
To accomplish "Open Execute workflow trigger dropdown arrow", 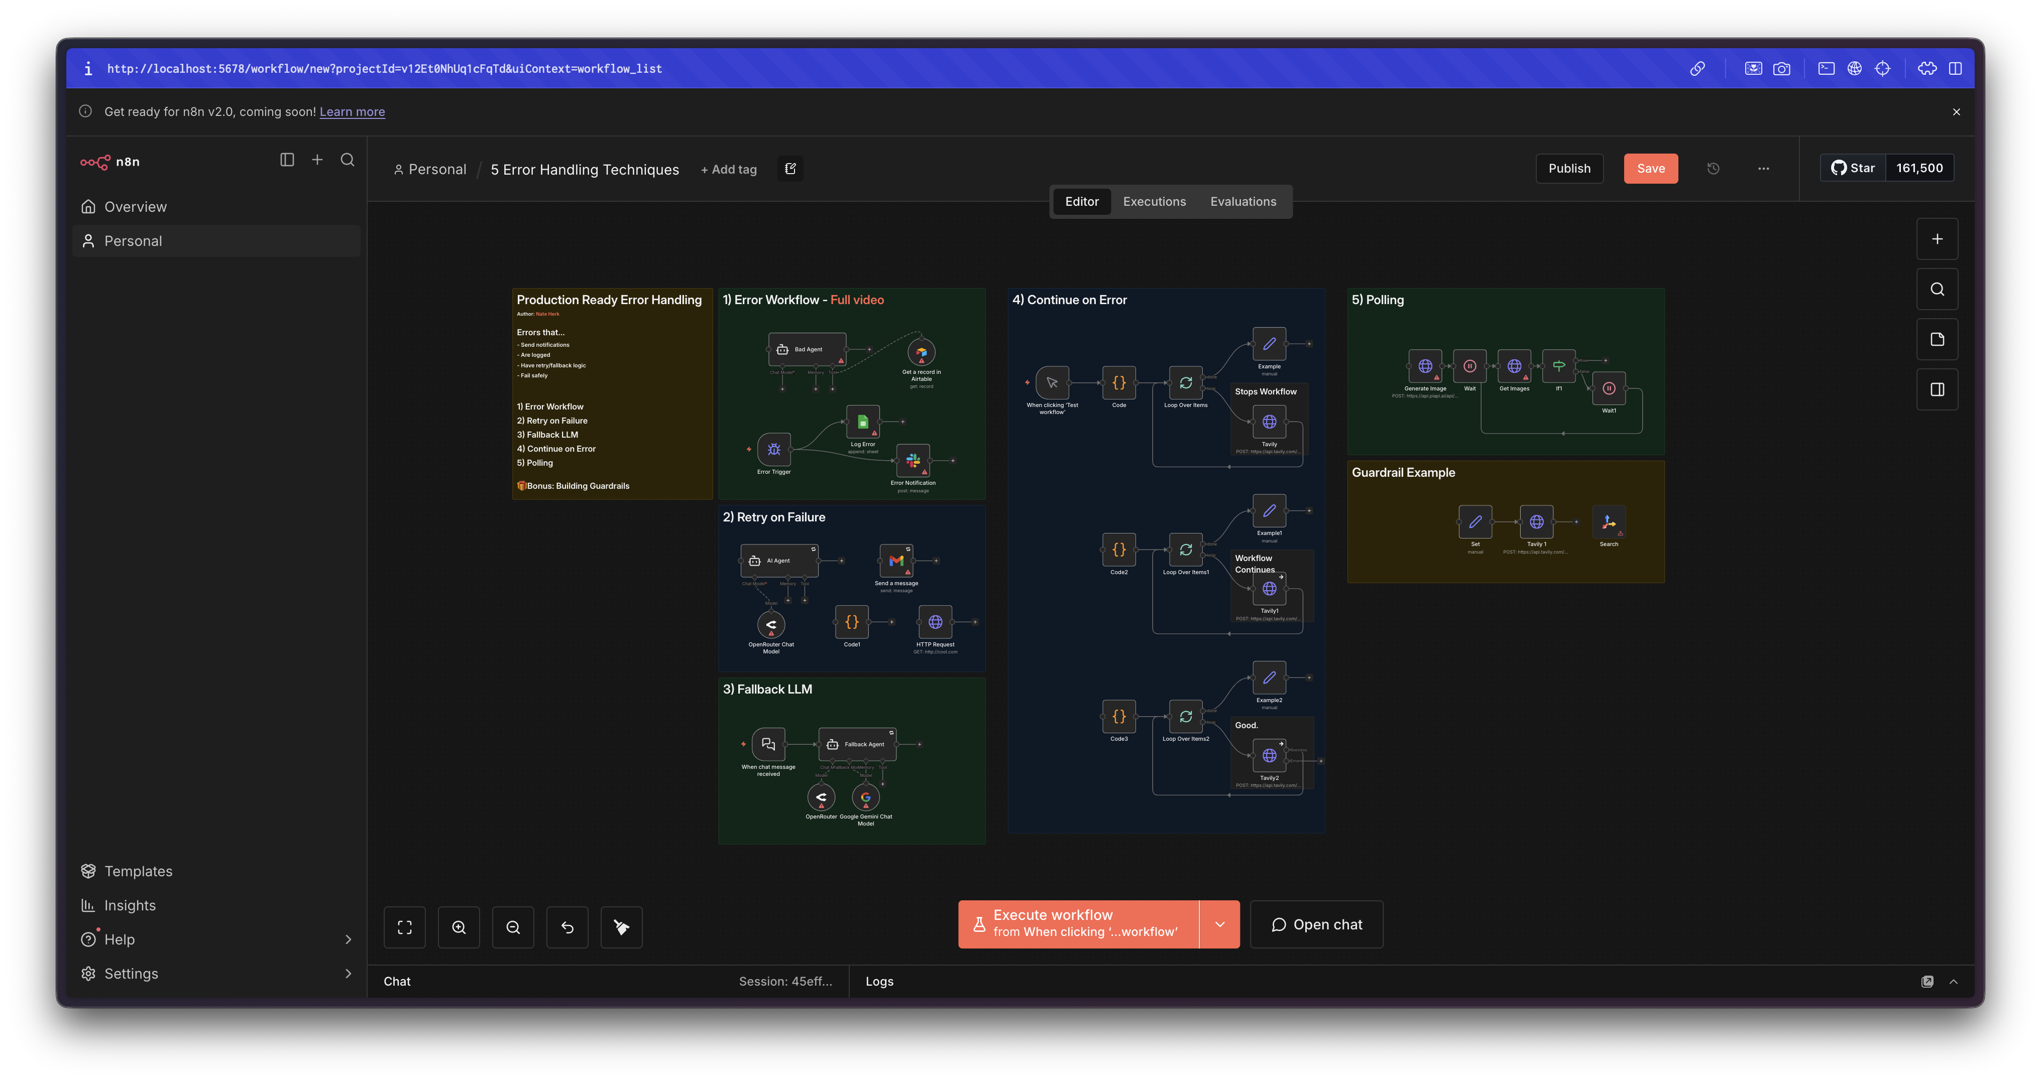I will tap(1219, 924).
